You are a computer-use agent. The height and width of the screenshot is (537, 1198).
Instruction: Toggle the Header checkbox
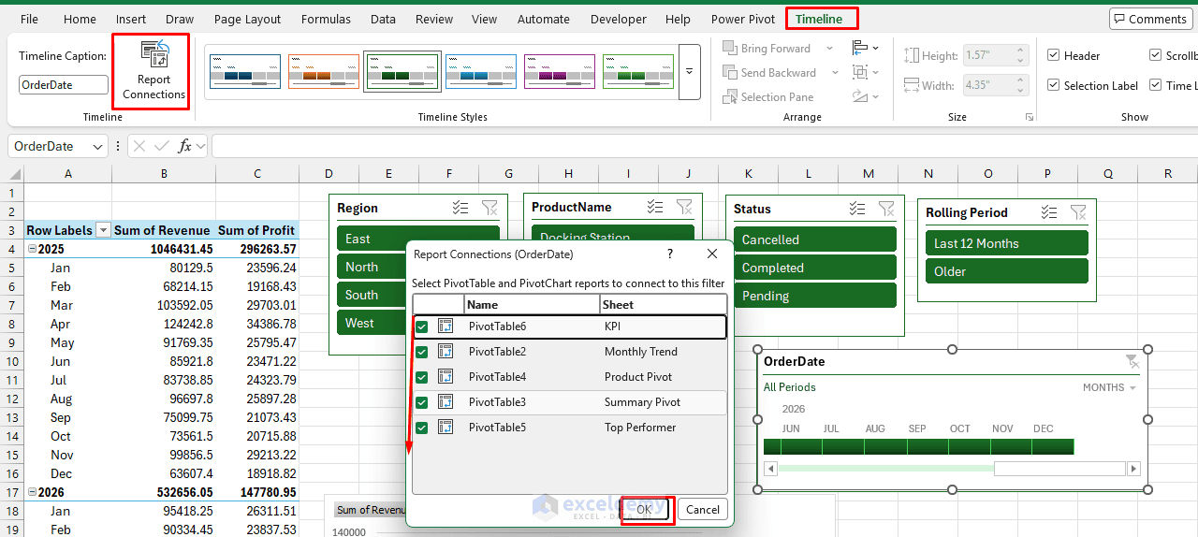(x=1054, y=56)
